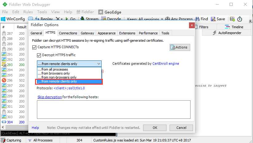Viewport: 253px width, 143px height.
Task: Select '...from non-browsers only' option
Action: click(x=69, y=77)
